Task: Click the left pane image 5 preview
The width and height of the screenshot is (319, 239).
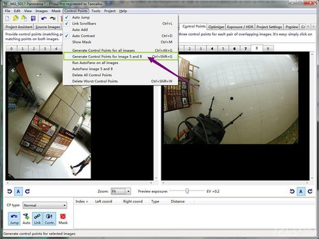Action: (50, 116)
